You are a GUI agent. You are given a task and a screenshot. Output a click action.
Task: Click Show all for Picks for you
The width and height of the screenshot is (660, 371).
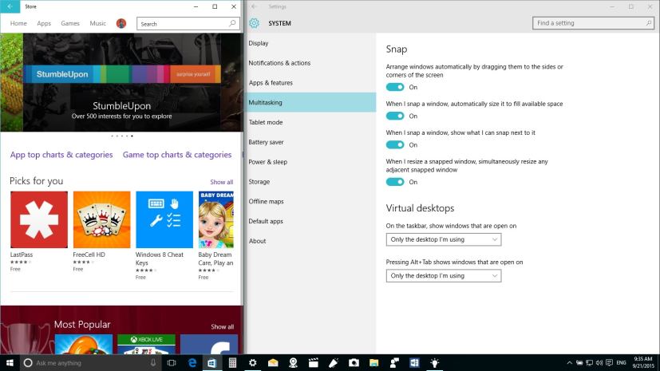tap(221, 182)
